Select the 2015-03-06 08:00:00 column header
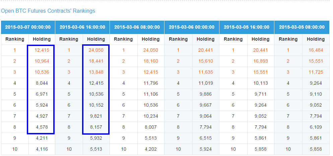Image resolution: width=333 pixels, height=156 pixels. [137, 27]
